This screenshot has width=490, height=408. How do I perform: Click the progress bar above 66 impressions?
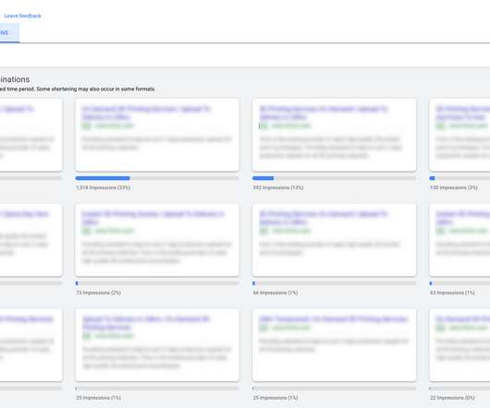335,283
